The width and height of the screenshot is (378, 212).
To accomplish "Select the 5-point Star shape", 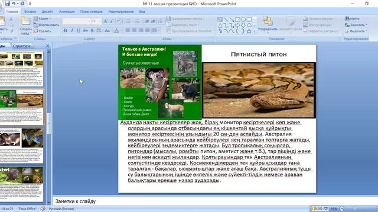I will (249, 31).
